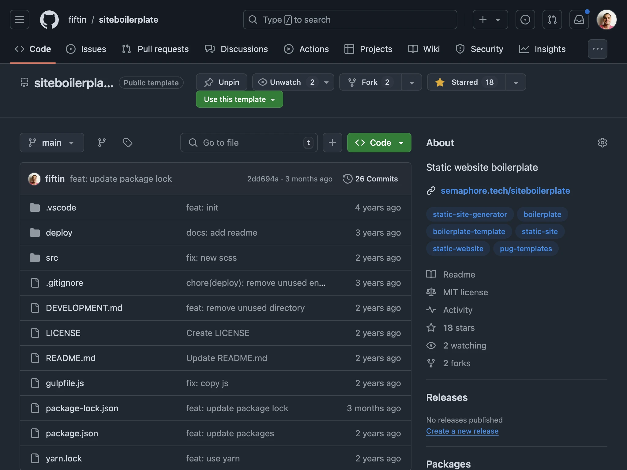Viewport: 627px width, 470px height.
Task: Open the .vscode folder
Action: click(61, 207)
